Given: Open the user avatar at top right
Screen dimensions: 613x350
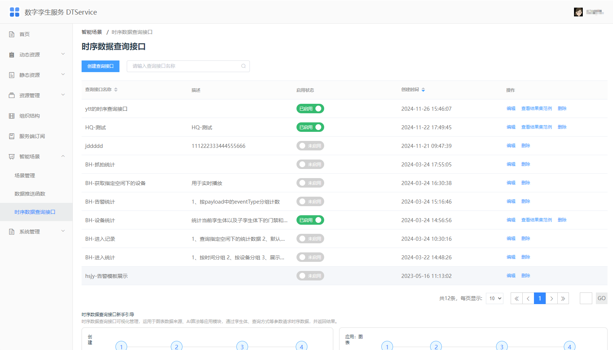Looking at the screenshot, I should (x=578, y=12).
